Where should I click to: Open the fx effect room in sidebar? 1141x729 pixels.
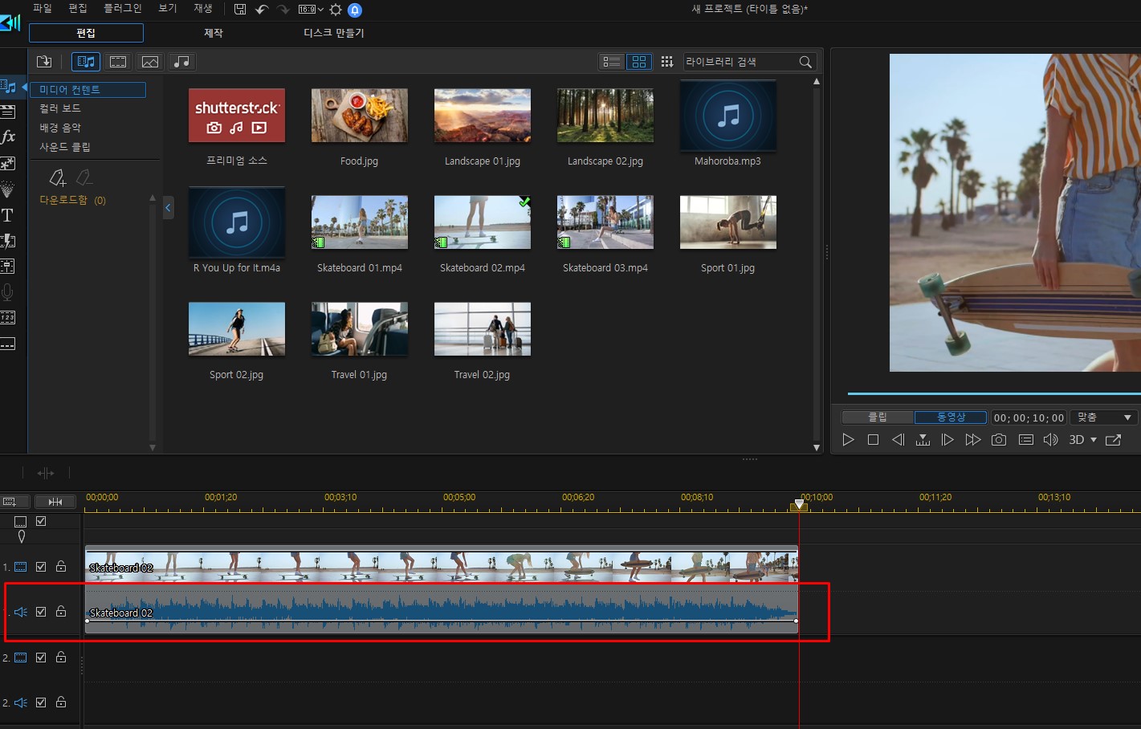pos(8,137)
